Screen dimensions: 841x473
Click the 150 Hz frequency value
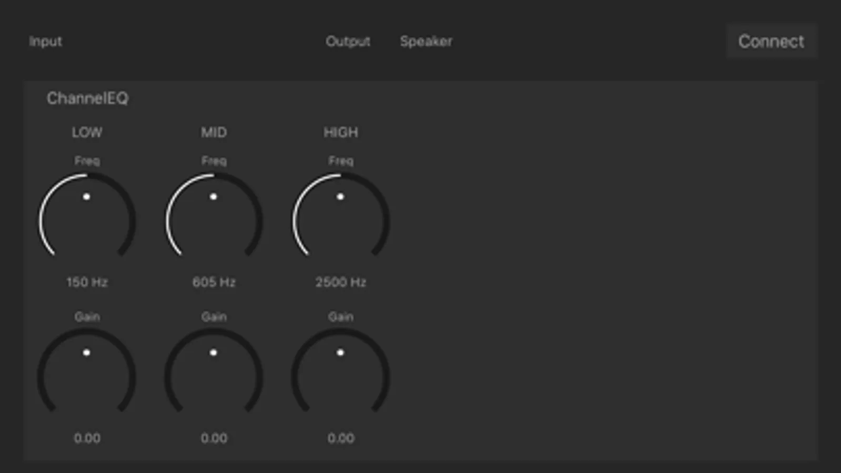click(87, 282)
